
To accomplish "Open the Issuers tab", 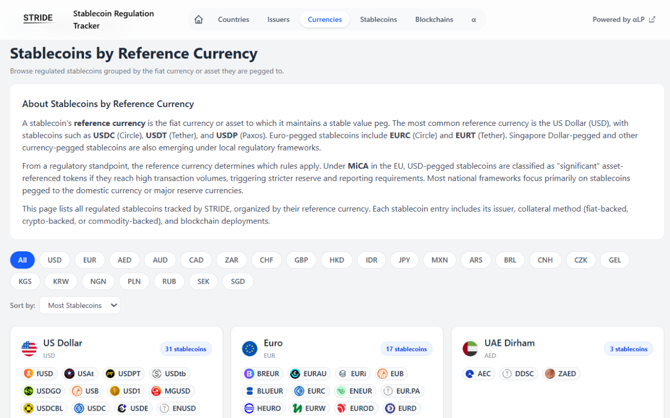I will coord(278,19).
